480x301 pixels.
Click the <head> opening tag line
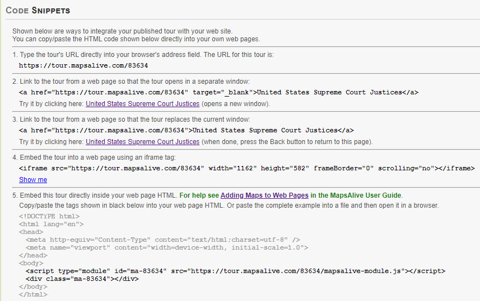tap(31, 232)
